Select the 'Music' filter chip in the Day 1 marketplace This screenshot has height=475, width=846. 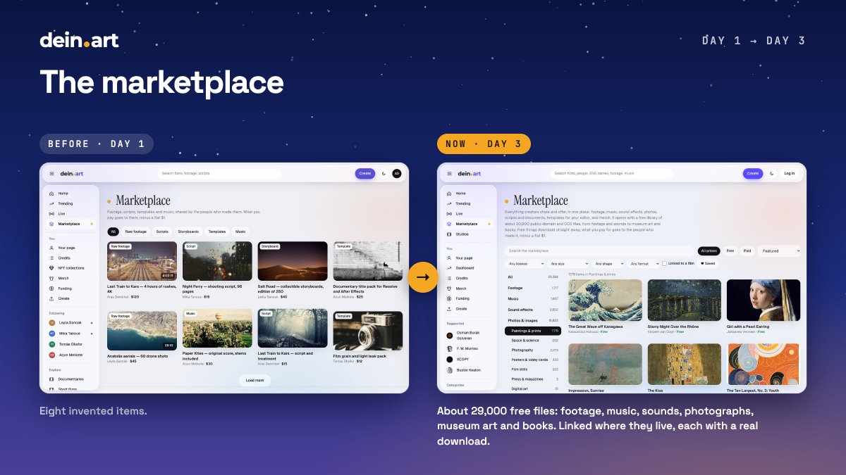click(x=240, y=232)
